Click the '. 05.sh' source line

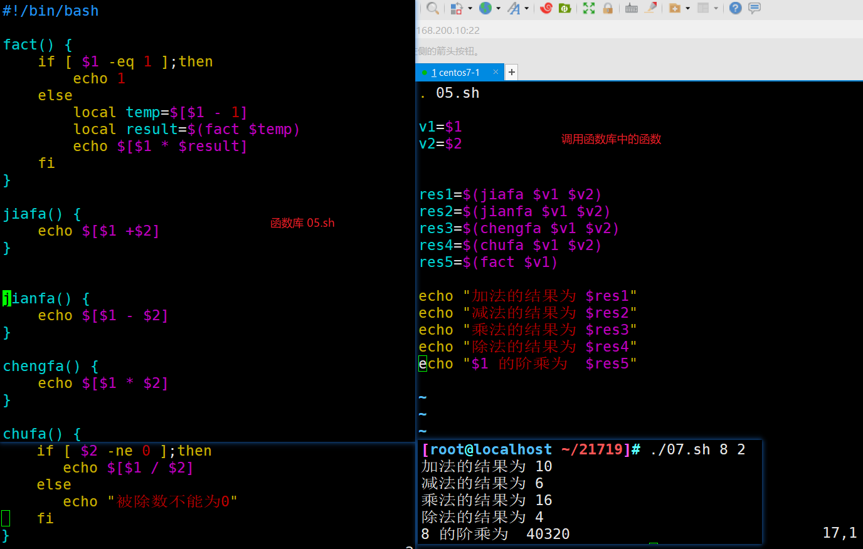click(450, 93)
